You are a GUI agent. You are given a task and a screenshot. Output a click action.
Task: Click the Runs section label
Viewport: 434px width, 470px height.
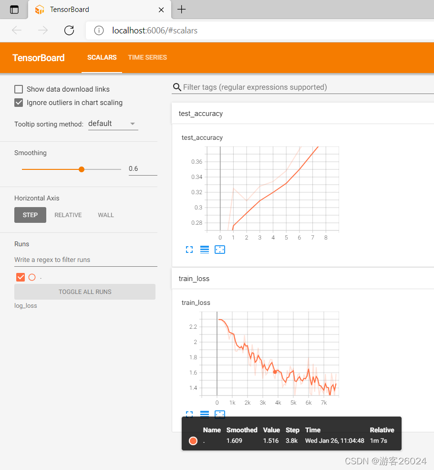pos(22,244)
